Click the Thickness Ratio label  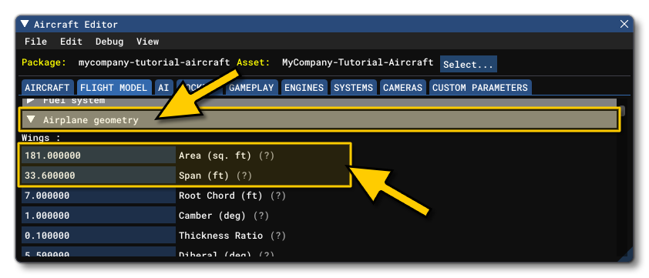[220, 236]
